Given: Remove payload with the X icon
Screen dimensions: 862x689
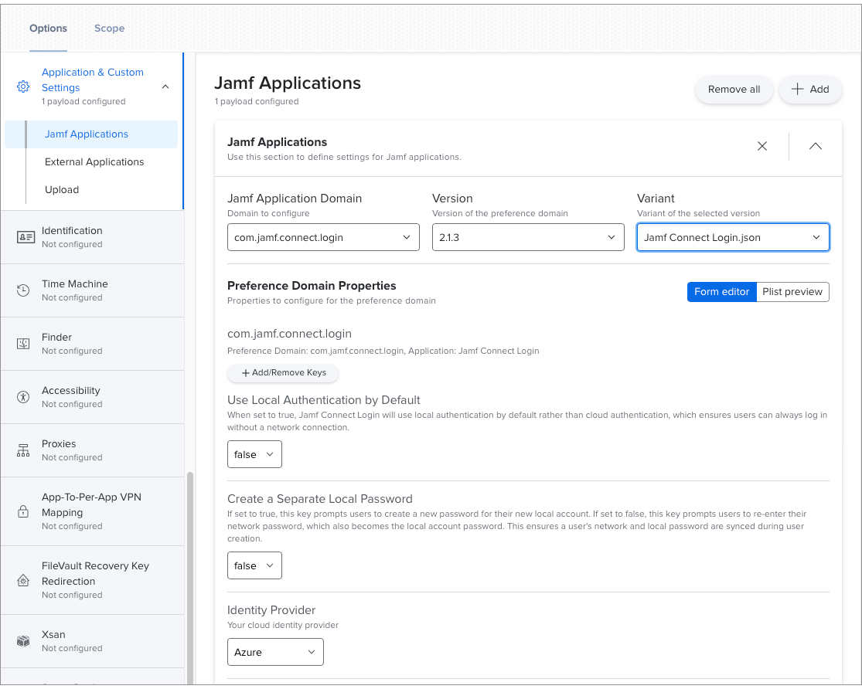Looking at the screenshot, I should click(x=762, y=146).
